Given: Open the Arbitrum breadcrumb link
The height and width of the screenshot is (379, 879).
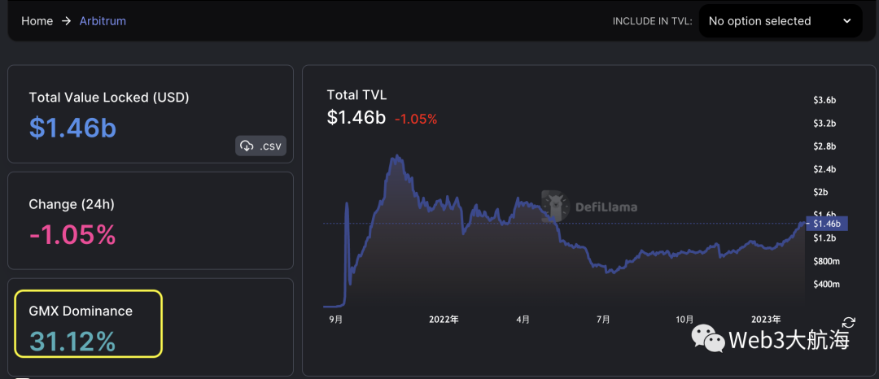Looking at the screenshot, I should (x=103, y=21).
